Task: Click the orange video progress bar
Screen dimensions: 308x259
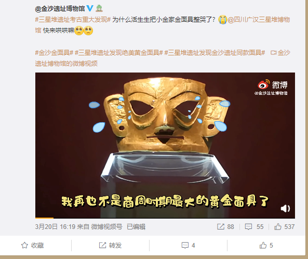Action: [44, 218]
